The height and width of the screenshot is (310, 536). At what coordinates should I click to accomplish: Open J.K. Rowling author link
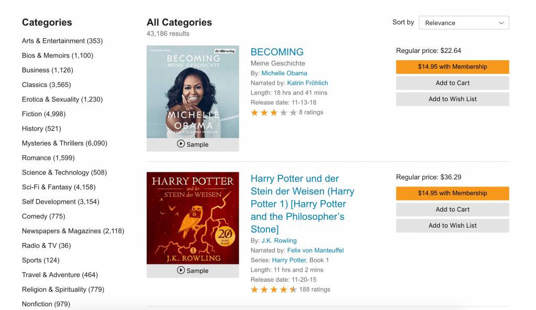[279, 241]
